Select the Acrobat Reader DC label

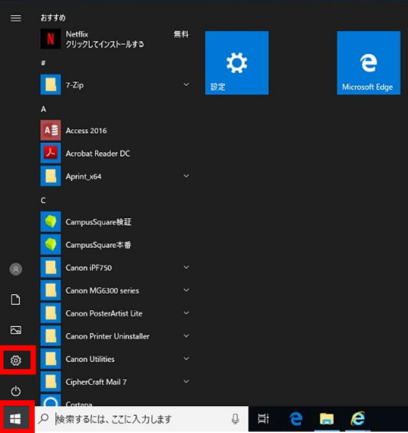click(x=98, y=154)
